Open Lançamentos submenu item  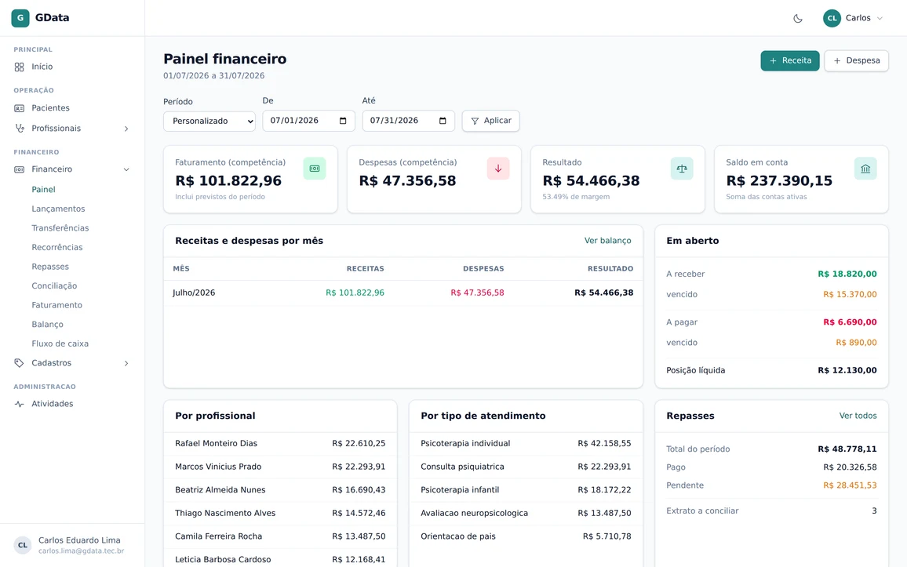[58, 209]
